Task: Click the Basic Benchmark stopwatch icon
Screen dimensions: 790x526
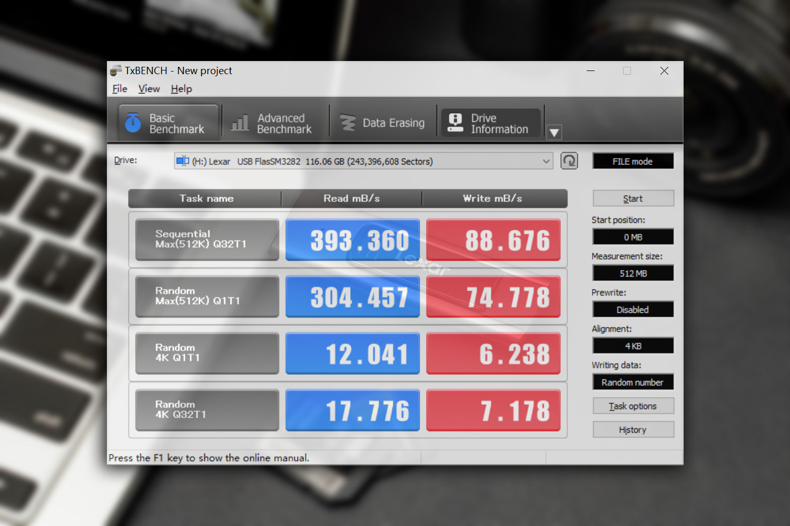Action: coord(133,123)
